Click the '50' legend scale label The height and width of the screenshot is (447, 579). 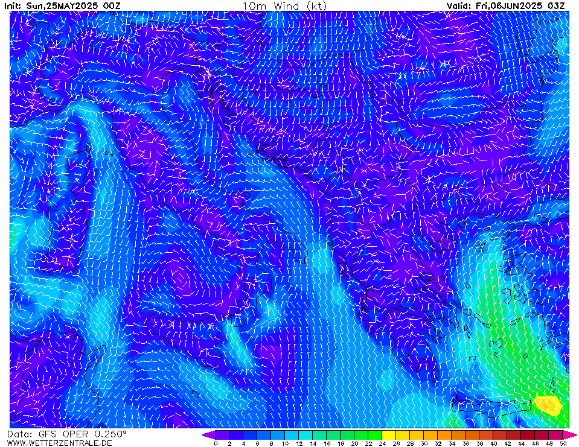[x=563, y=443]
